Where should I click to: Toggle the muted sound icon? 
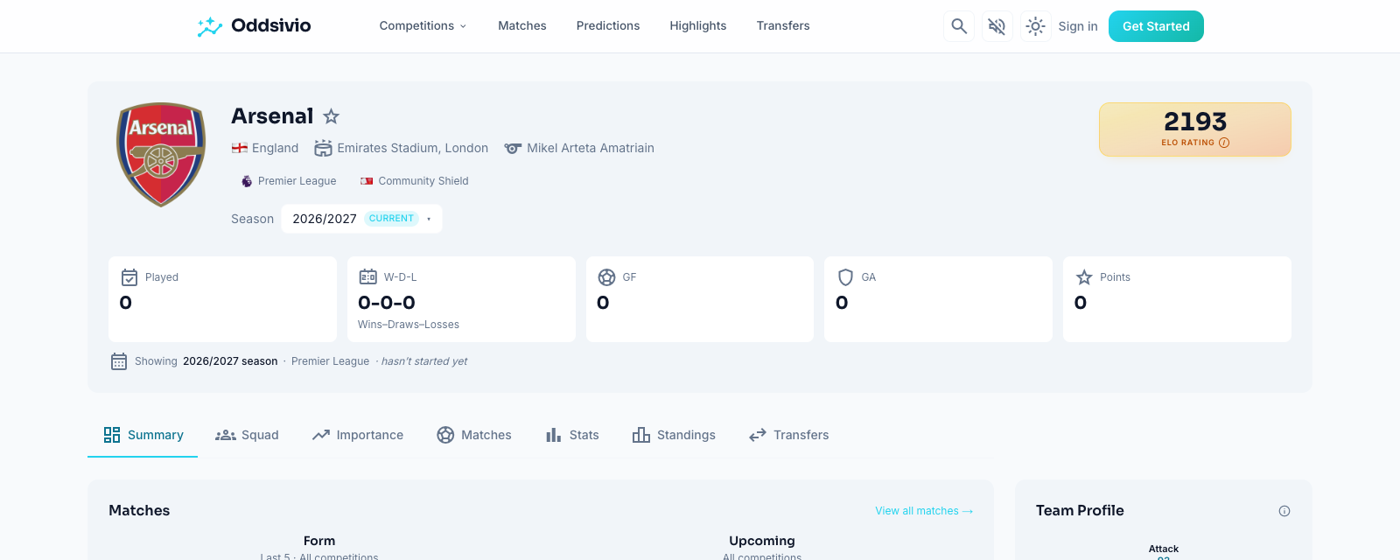click(997, 26)
